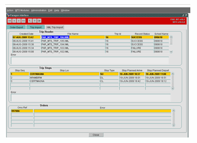Select stop 3 CERTMAGNA location cell

65,81
